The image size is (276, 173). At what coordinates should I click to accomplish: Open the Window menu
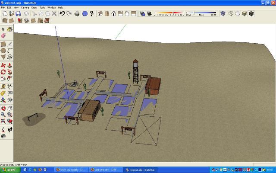tap(51, 7)
